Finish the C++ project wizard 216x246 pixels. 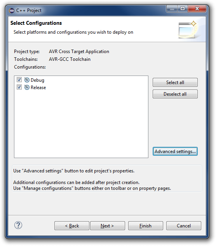pyautogui.click(x=146, y=226)
